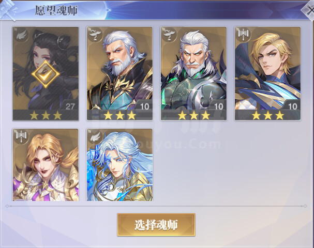314x248 pixels.
Task: Click the hammer-castle icon on blond male card
Action: 243,35
